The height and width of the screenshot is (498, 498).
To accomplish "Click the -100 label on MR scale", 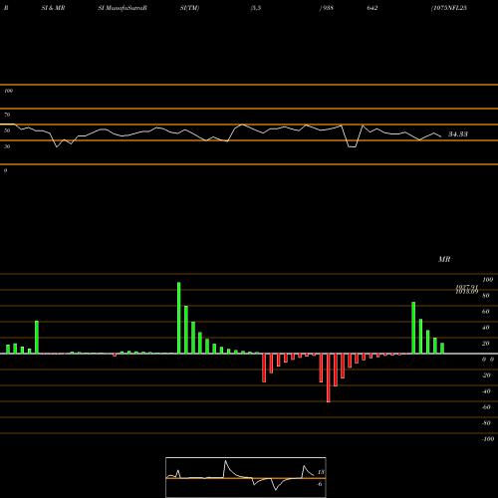I will click(x=488, y=439).
